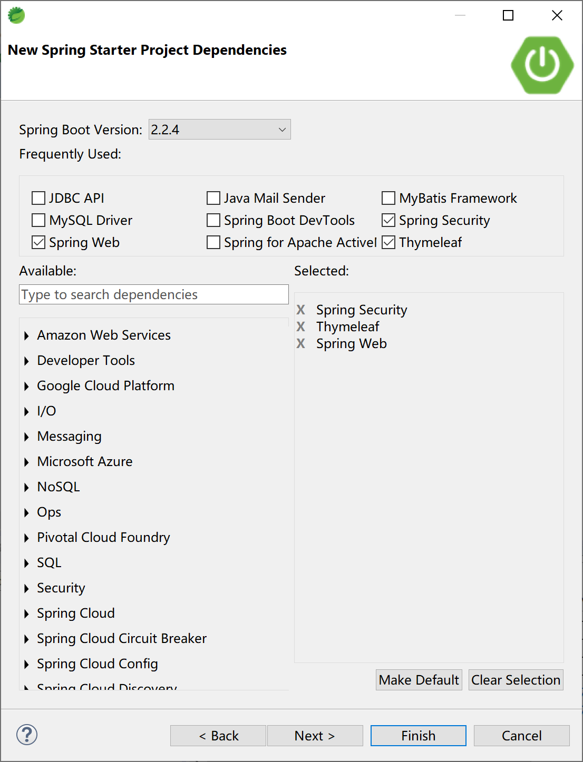The image size is (583, 762).
Task: Click the Spring leaf icon in title bar
Action: click(16, 15)
